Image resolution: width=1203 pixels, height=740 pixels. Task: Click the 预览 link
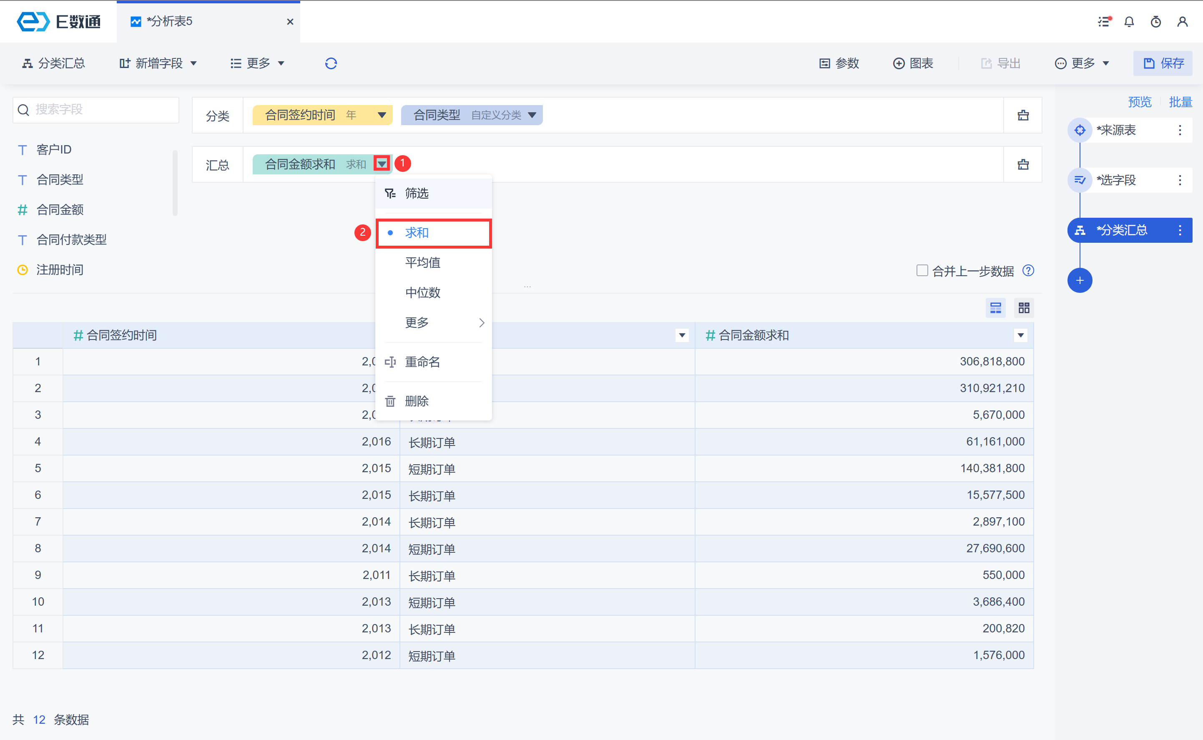click(1140, 102)
